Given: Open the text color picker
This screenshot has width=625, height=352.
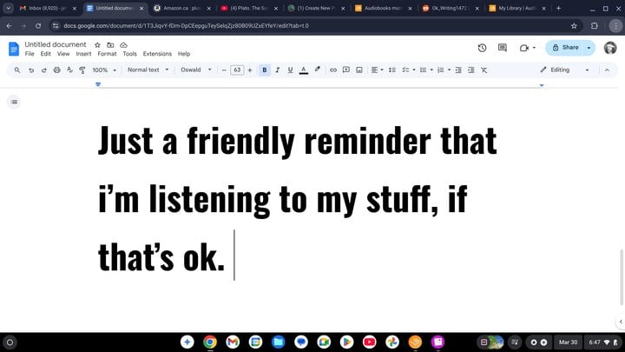Looking at the screenshot, I should [304, 70].
